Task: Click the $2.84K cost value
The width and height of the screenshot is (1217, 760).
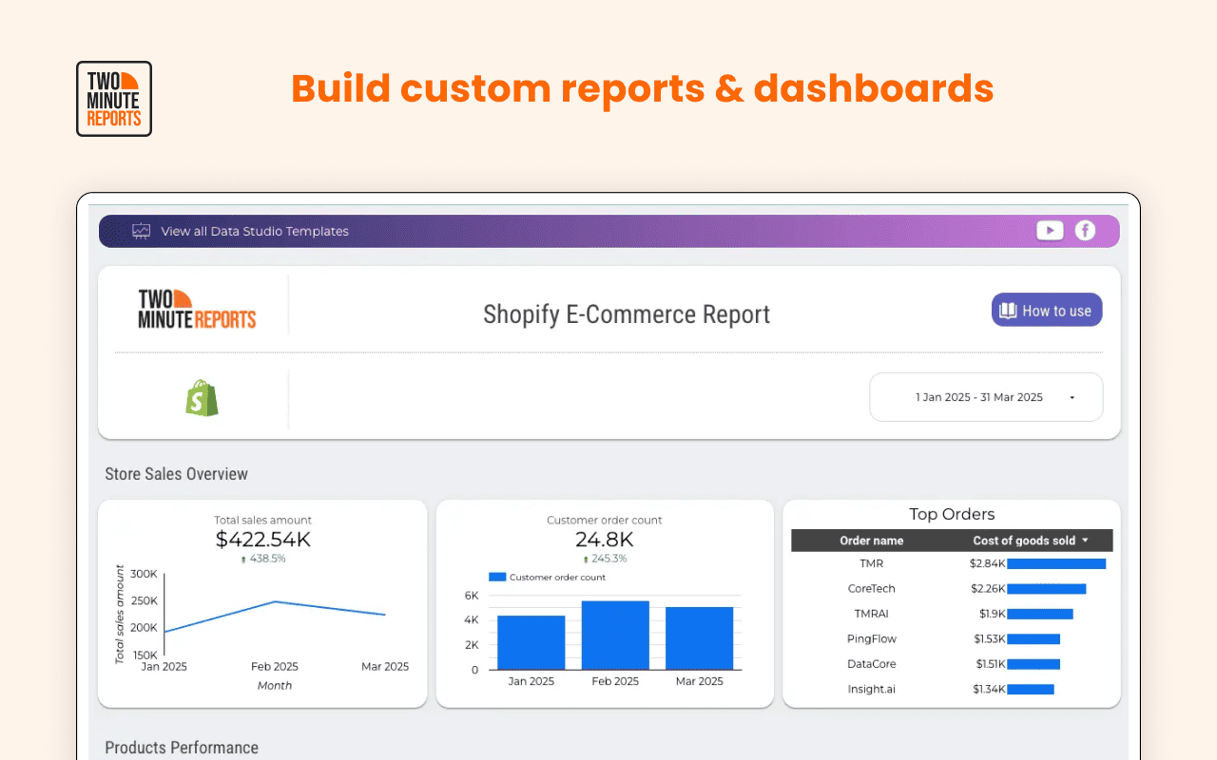Action: (x=988, y=563)
